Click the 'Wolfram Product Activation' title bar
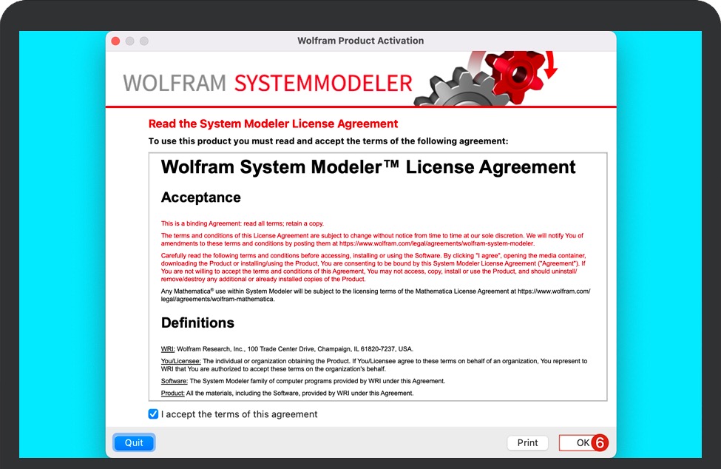The width and height of the screenshot is (721, 469). [360, 41]
